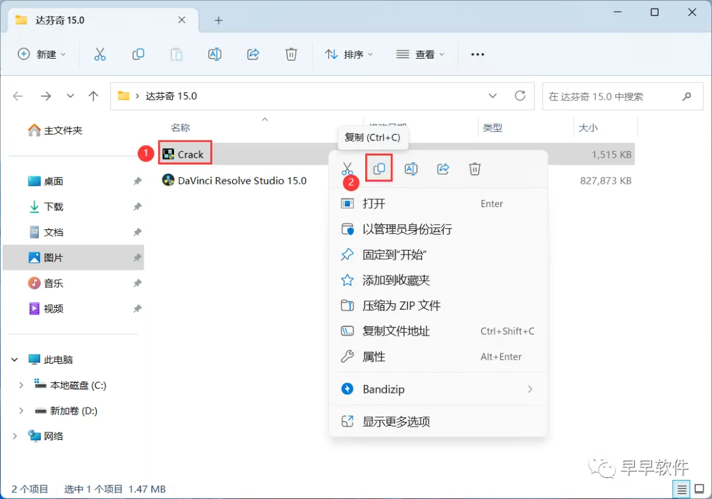Unpin 桌面 using its pin icon
This screenshot has width=712, height=499.
point(137,182)
